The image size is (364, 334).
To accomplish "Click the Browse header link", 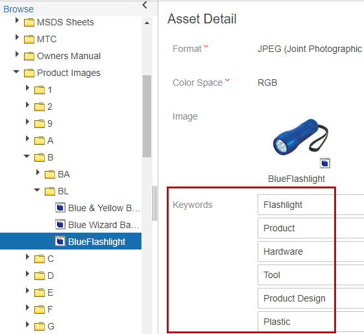I will [x=18, y=9].
